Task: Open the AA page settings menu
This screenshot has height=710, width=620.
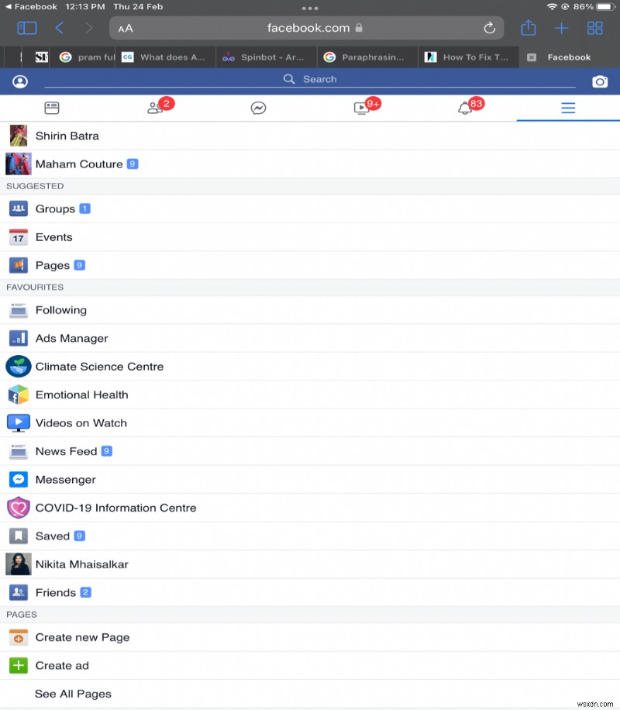Action: (126, 28)
